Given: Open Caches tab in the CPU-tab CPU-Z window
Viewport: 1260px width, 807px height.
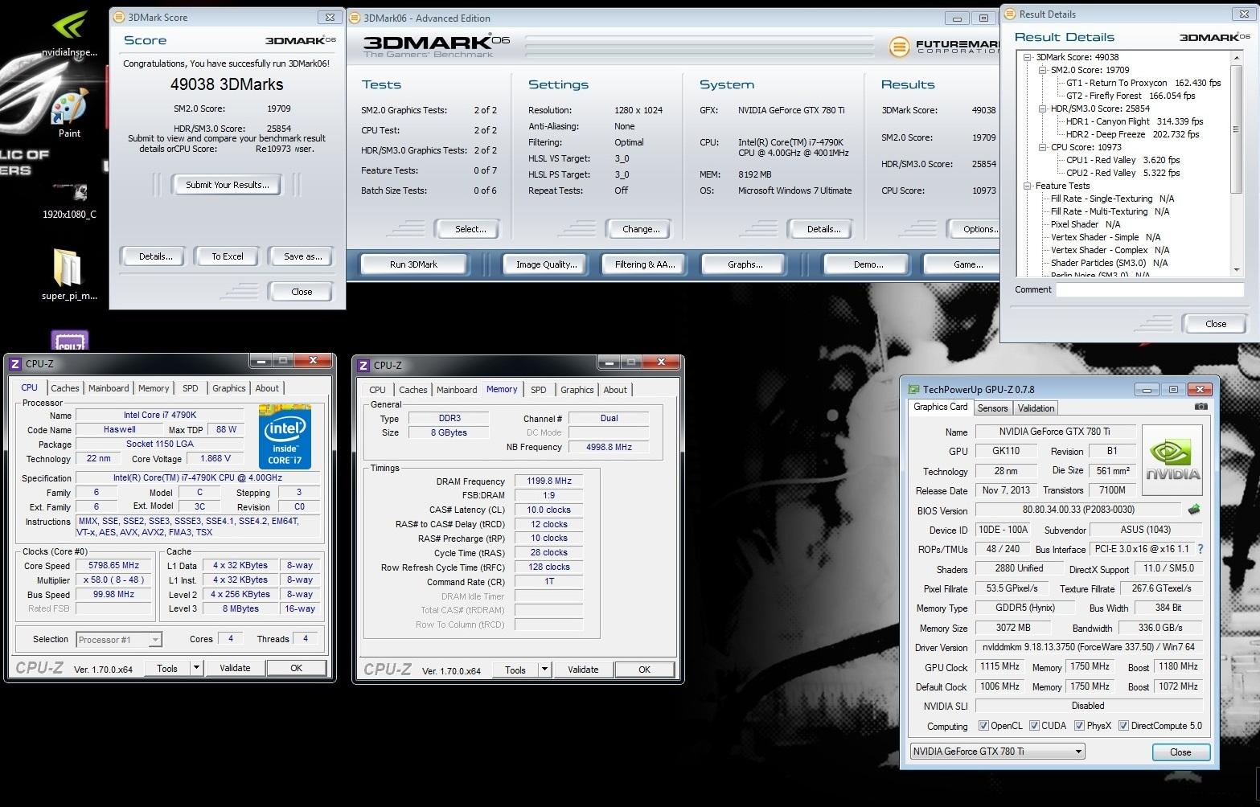Looking at the screenshot, I should click(65, 388).
